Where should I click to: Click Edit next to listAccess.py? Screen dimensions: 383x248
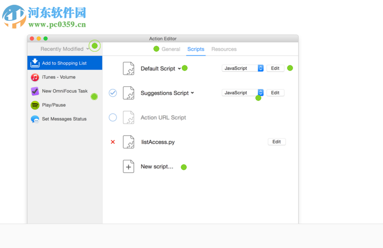point(276,142)
